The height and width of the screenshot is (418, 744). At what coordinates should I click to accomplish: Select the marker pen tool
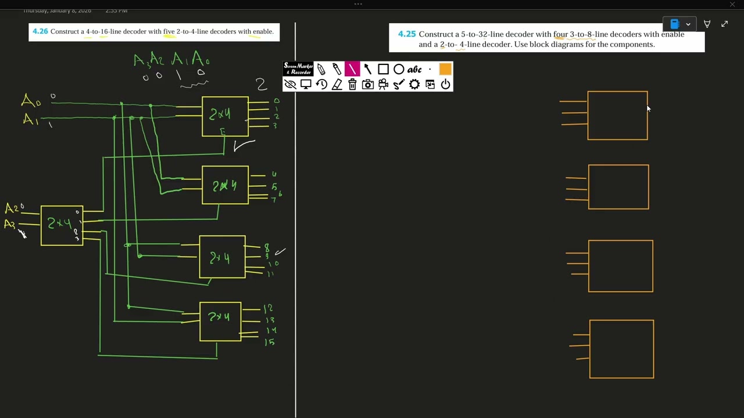tap(337, 70)
